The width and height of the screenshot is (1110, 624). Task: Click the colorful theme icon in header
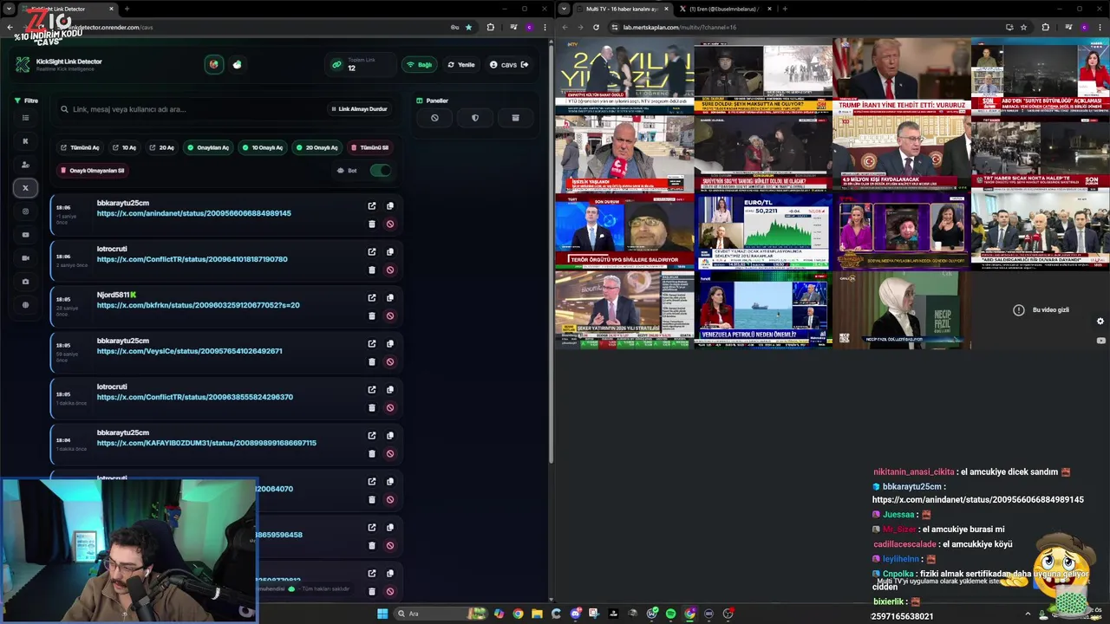click(213, 64)
